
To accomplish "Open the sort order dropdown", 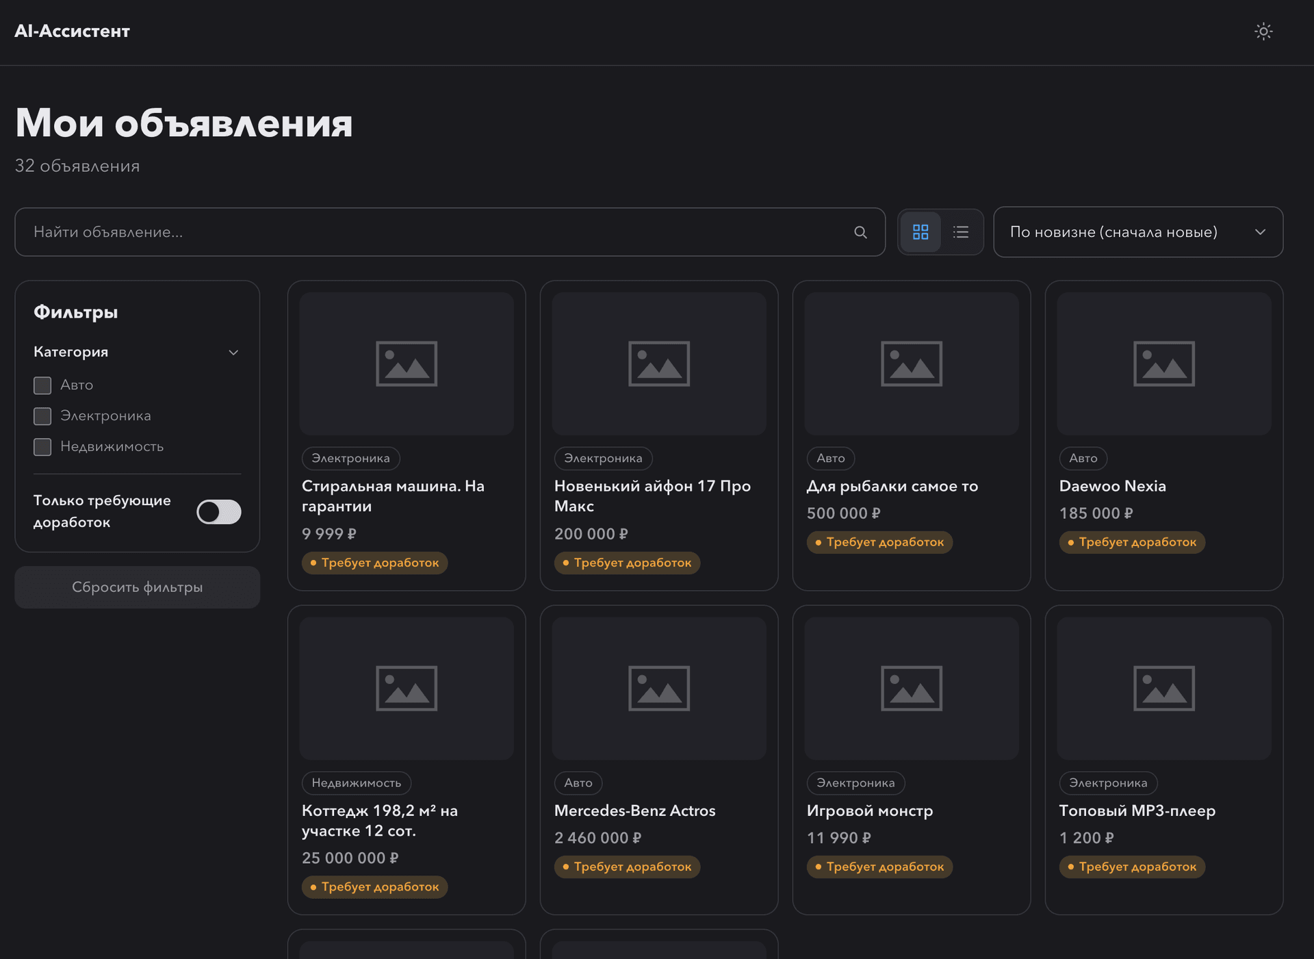I will [1138, 232].
